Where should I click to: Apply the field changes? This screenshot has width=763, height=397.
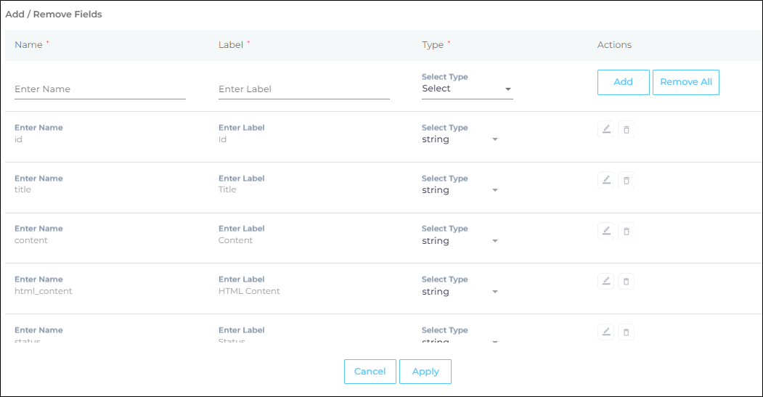425,372
